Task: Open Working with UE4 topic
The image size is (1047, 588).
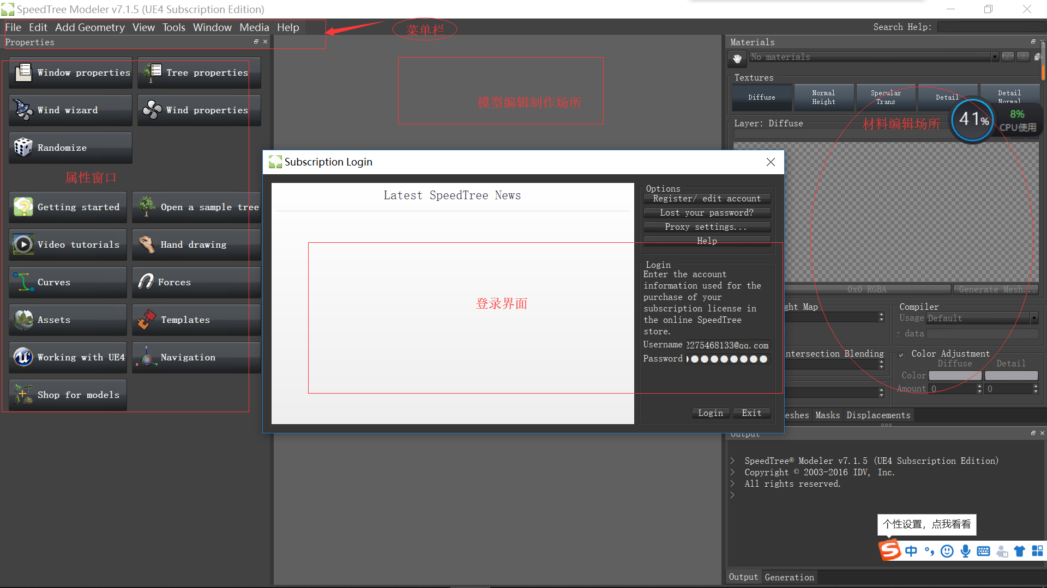Action: click(x=68, y=357)
